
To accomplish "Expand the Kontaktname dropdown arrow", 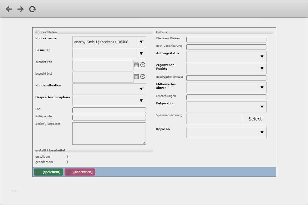I will tap(141, 42).
